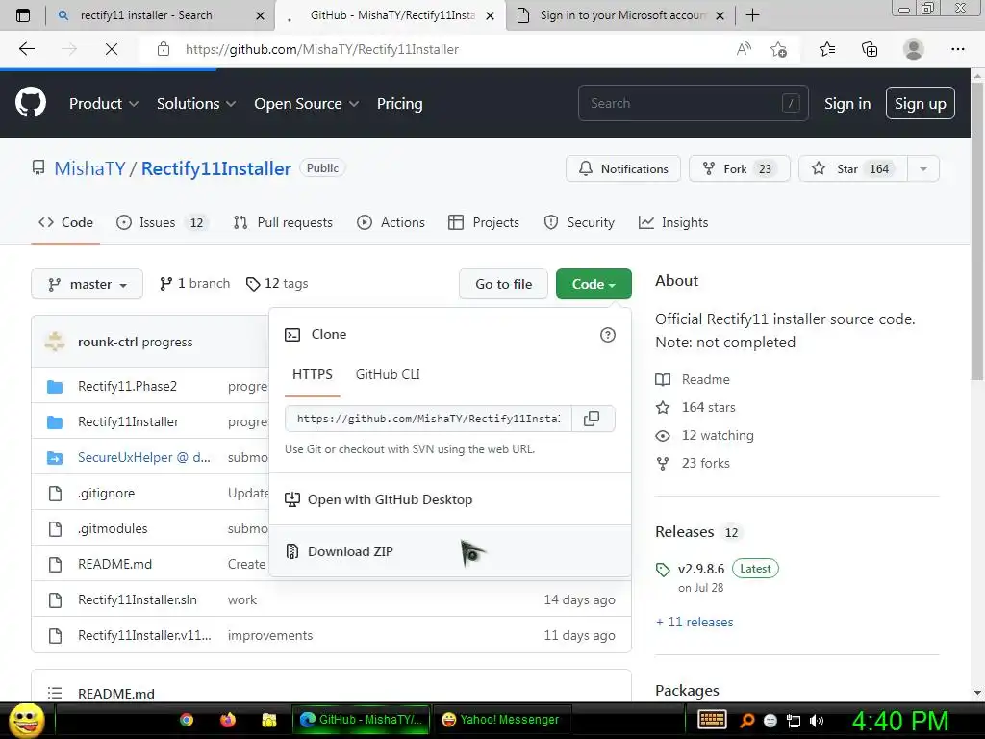Open the Edge tab actions menu icon
The width and height of the screenshot is (985, 739).
pos(23,15)
